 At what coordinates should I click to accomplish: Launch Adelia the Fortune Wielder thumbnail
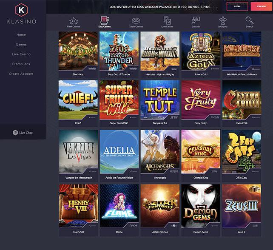(119, 152)
